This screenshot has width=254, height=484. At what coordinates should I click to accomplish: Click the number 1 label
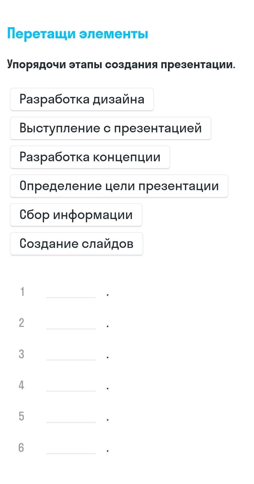pyautogui.click(x=22, y=292)
